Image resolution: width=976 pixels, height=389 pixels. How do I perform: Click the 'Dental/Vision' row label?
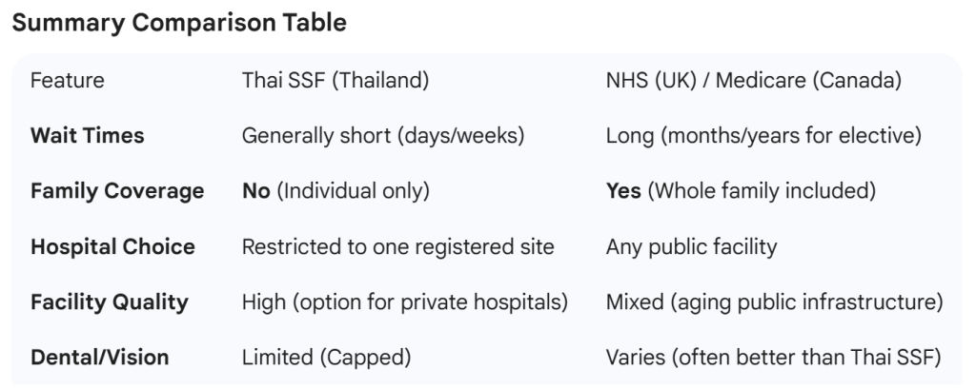point(99,358)
